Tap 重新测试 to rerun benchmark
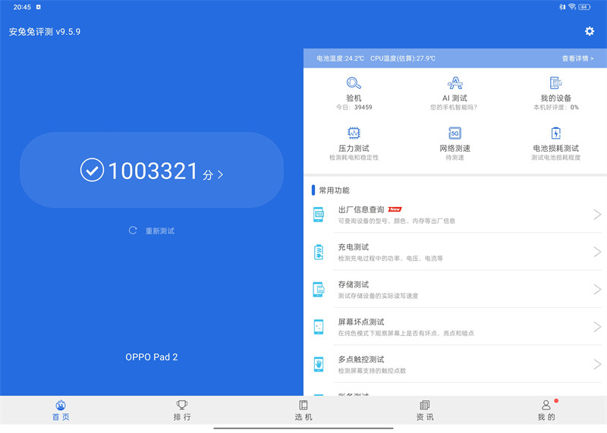This screenshot has height=433, width=607. coord(159,231)
